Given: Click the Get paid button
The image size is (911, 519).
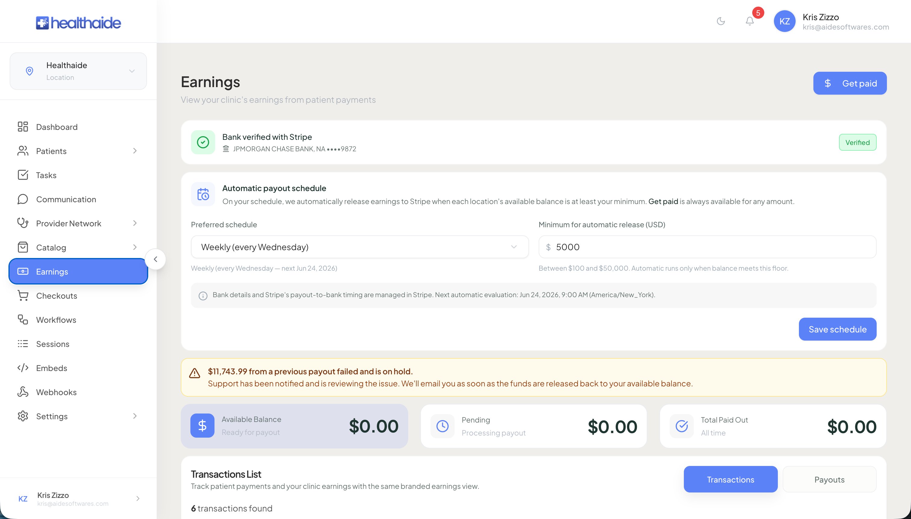Looking at the screenshot, I should click(x=850, y=83).
